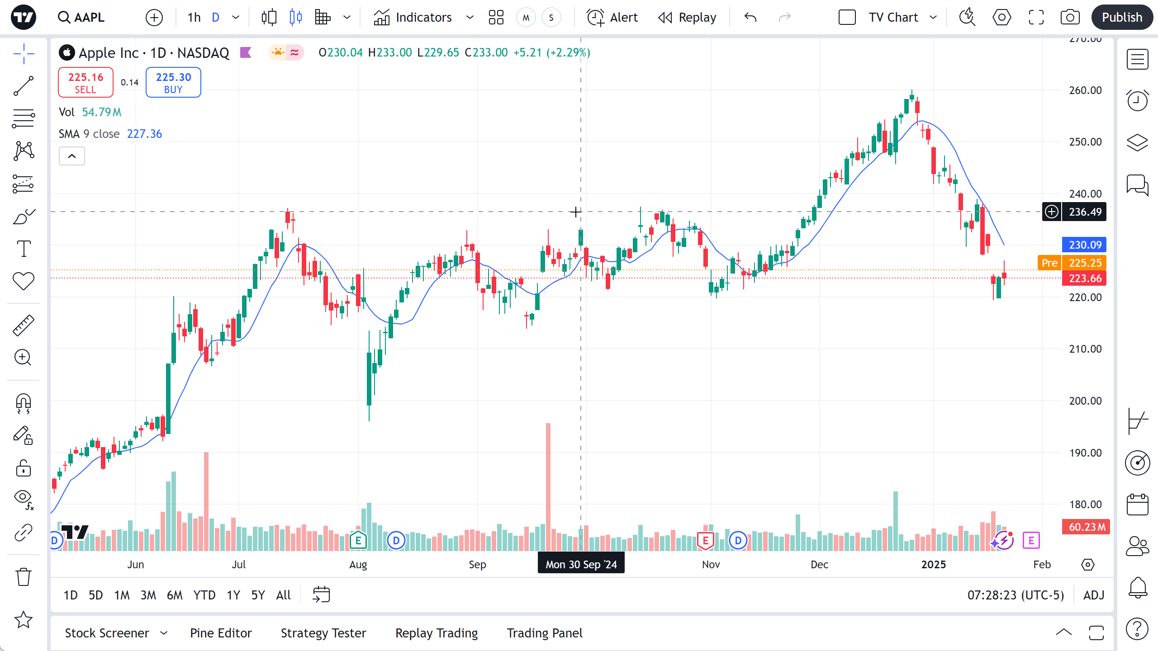Viewport: 1158px width, 651px height.
Task: Open the TV Chart layout dropdown
Action: pyautogui.click(x=933, y=17)
